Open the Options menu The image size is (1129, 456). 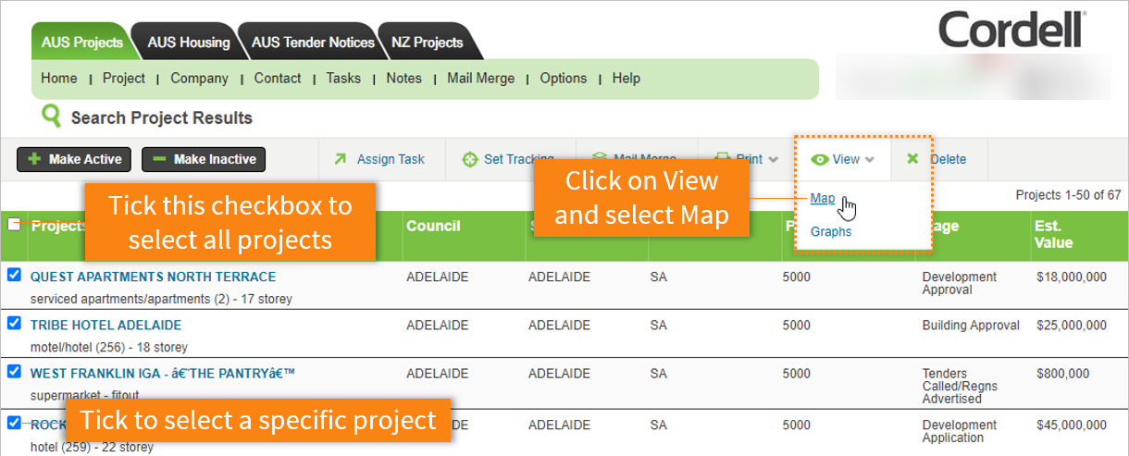coord(564,79)
